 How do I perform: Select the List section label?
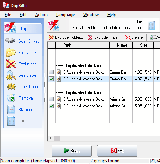tap(21, 121)
